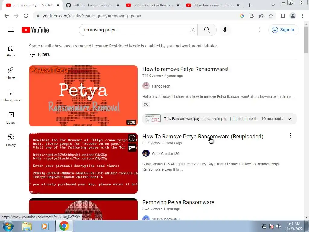Click the CC closed captions badge

(x=146, y=104)
